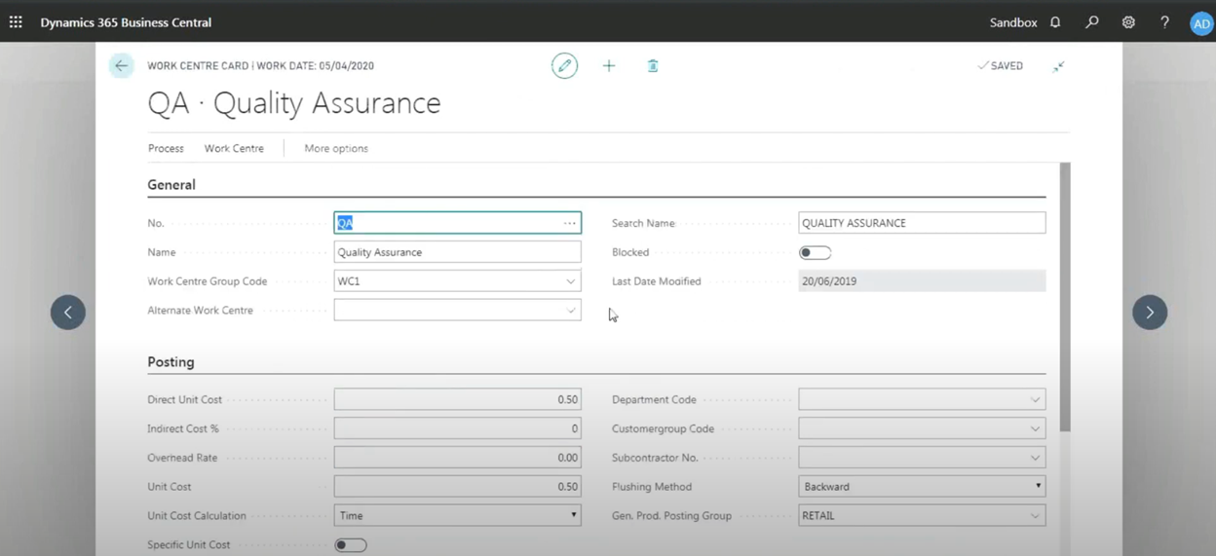
Task: Toggle the Blocked switch
Action: 815,252
